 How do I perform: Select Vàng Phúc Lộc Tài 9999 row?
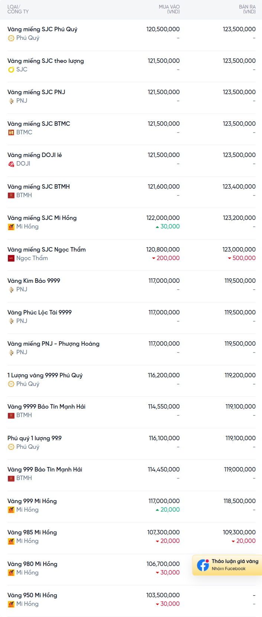click(x=39, y=313)
